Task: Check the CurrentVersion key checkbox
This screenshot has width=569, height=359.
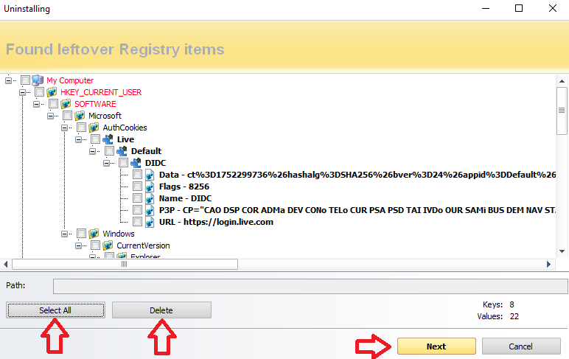Action: [95, 245]
